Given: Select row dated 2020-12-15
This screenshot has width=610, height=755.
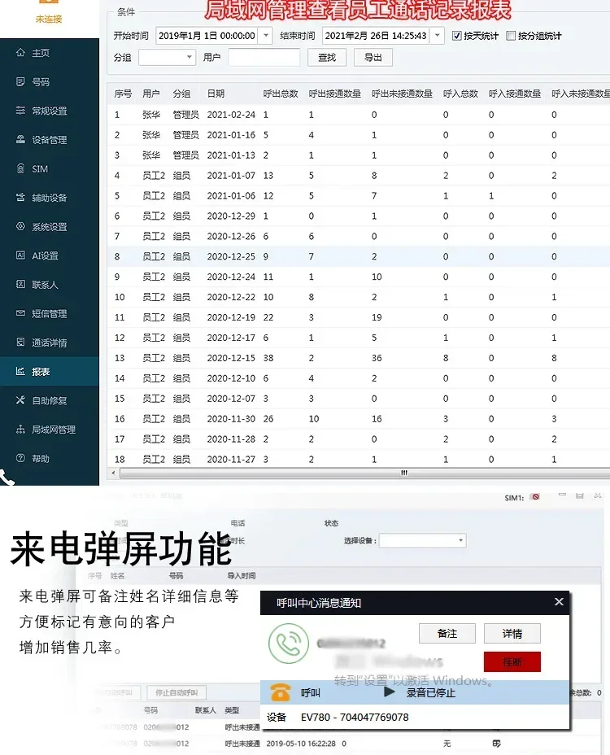Looking at the screenshot, I should click(x=358, y=358).
